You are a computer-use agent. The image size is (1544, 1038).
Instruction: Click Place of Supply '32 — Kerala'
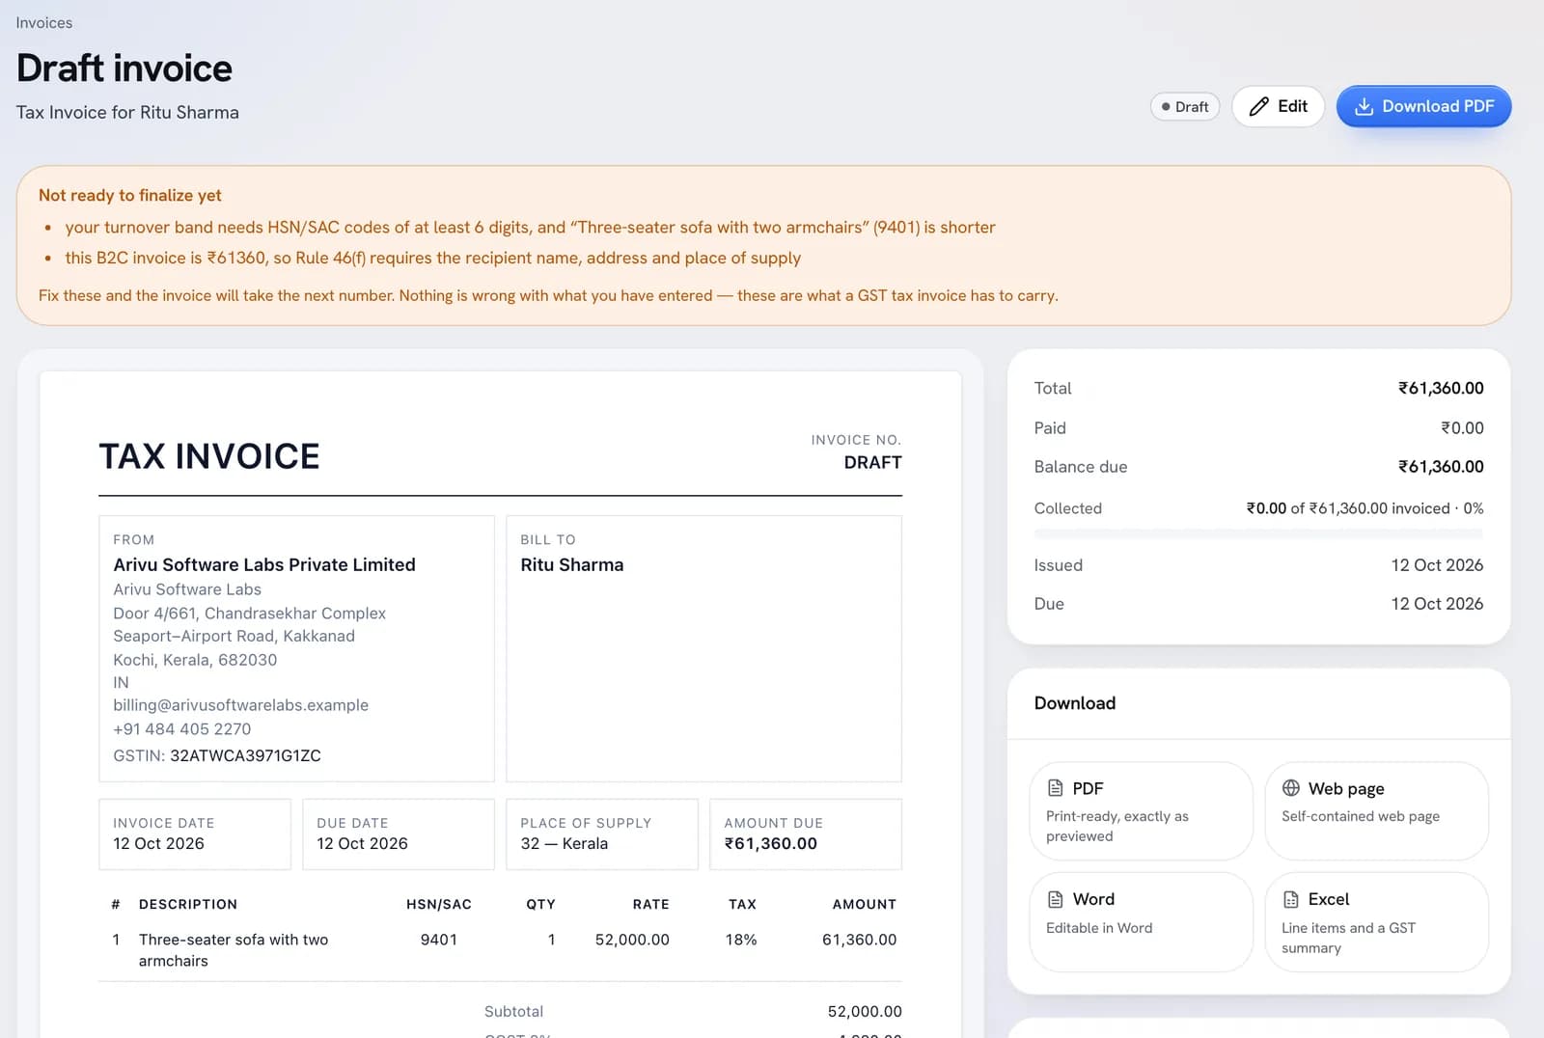coord(565,844)
